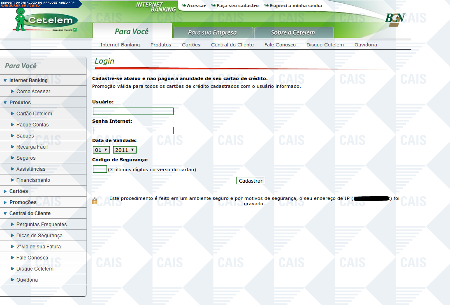Collapse the Internet Banking sidebar section
The width and height of the screenshot is (450, 305).
point(5,80)
